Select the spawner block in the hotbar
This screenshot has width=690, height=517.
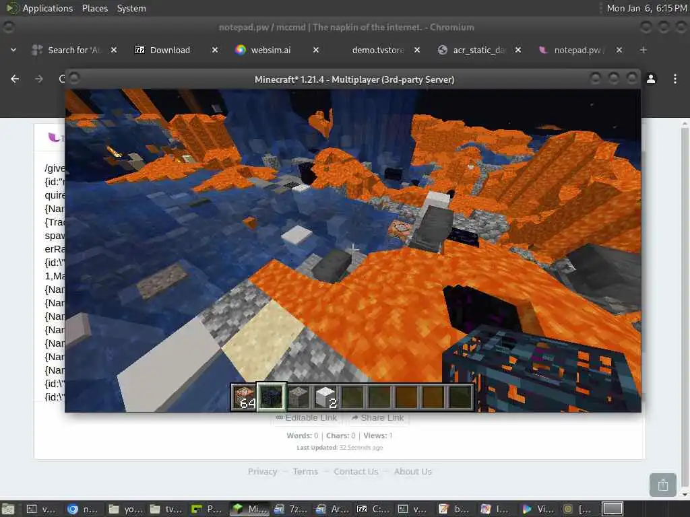click(272, 397)
